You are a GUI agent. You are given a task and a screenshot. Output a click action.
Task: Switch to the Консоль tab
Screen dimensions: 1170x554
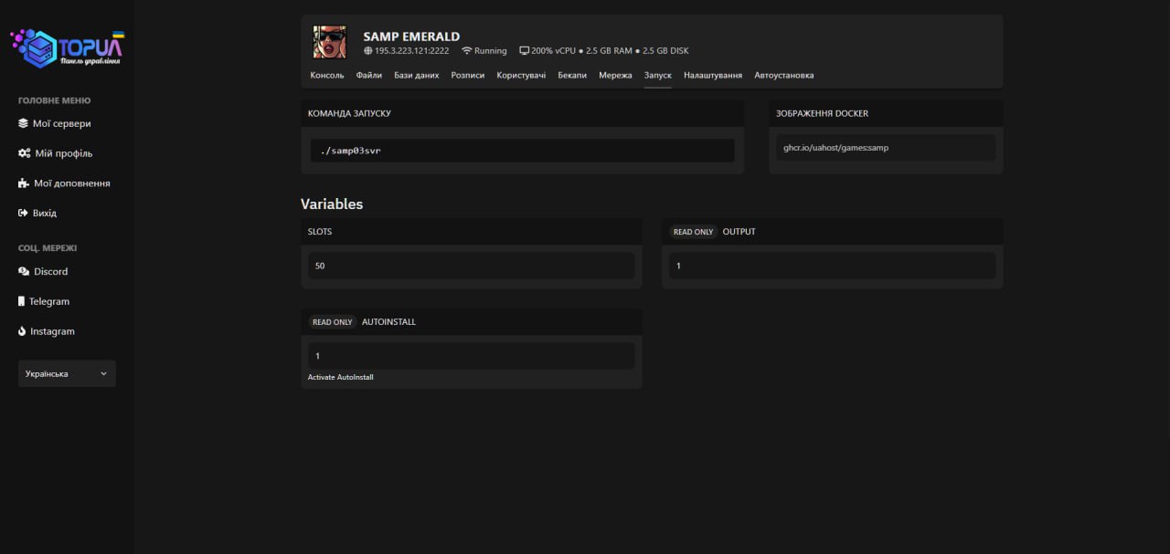(327, 75)
